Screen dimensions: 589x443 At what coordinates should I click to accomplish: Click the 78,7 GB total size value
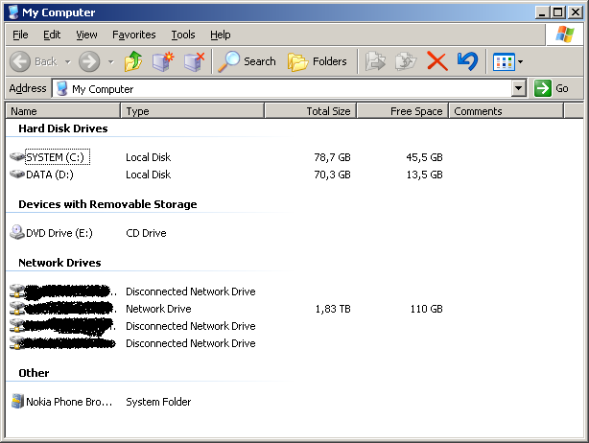click(x=332, y=157)
